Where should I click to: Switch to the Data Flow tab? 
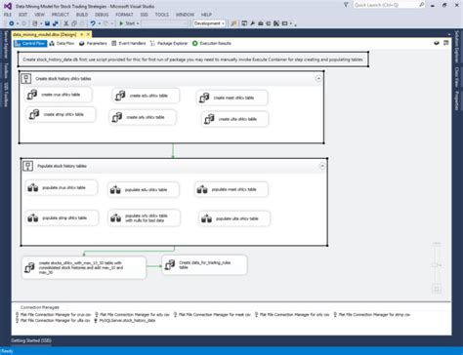pyautogui.click(x=62, y=43)
